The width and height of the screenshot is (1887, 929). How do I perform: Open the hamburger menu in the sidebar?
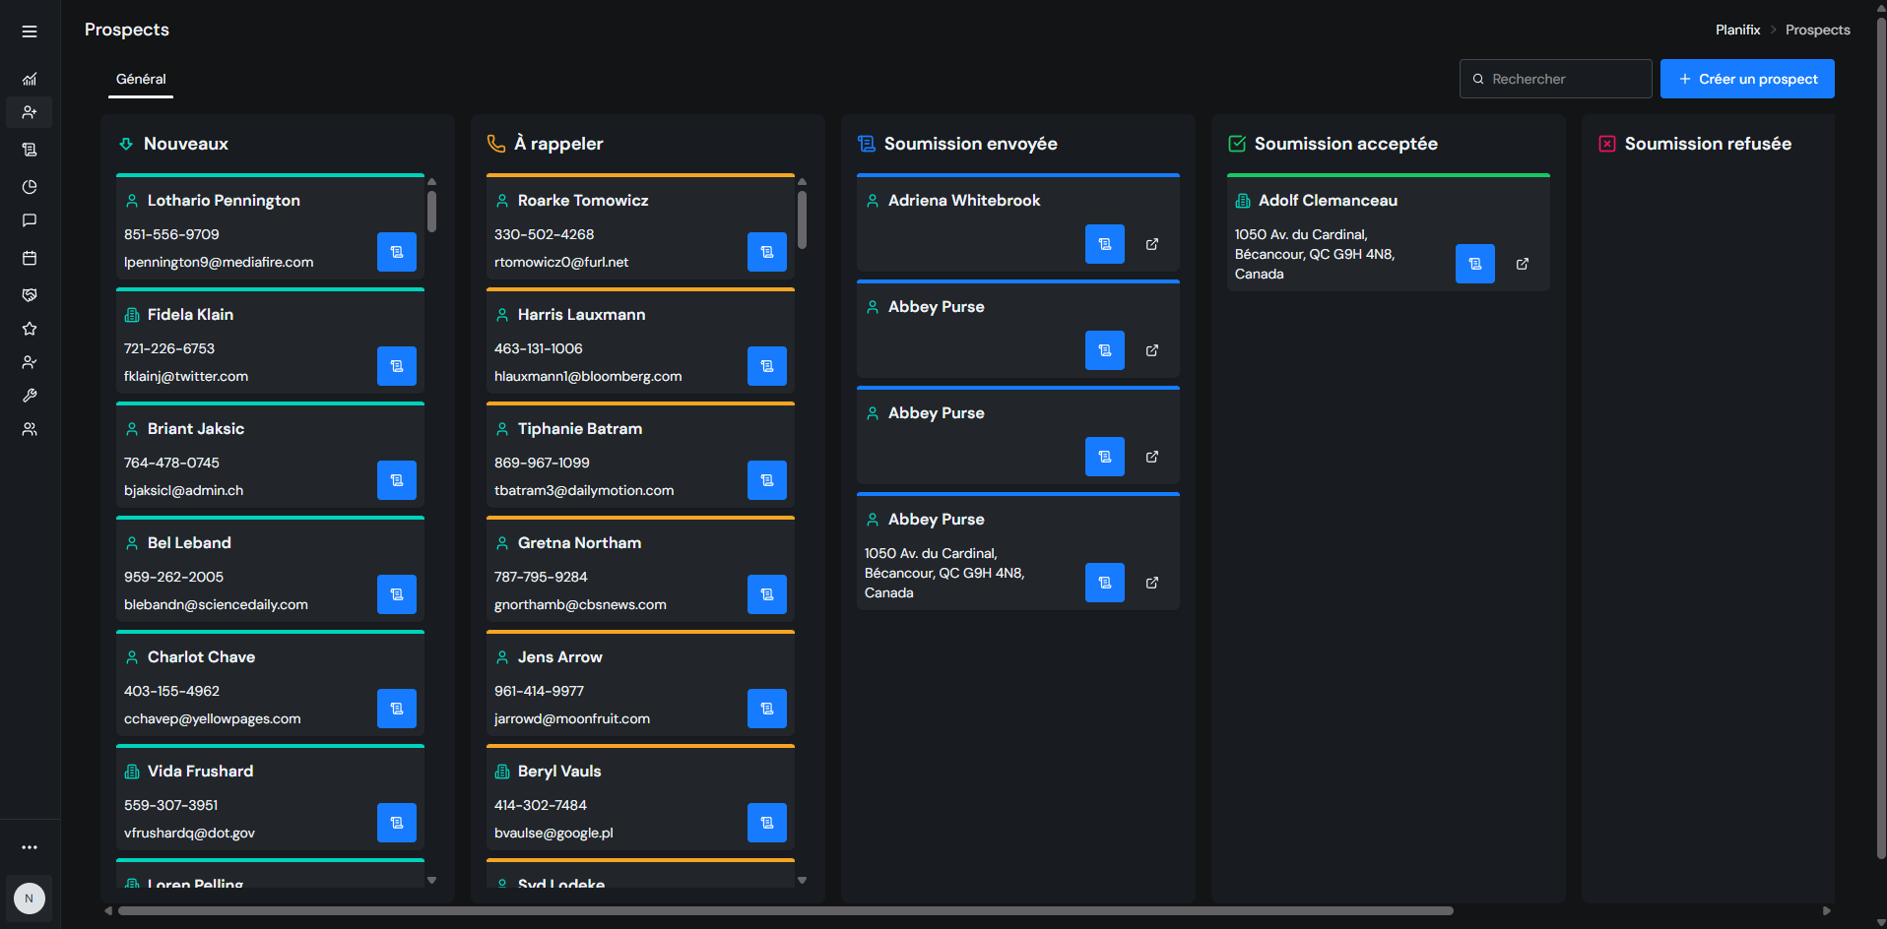[x=30, y=31]
